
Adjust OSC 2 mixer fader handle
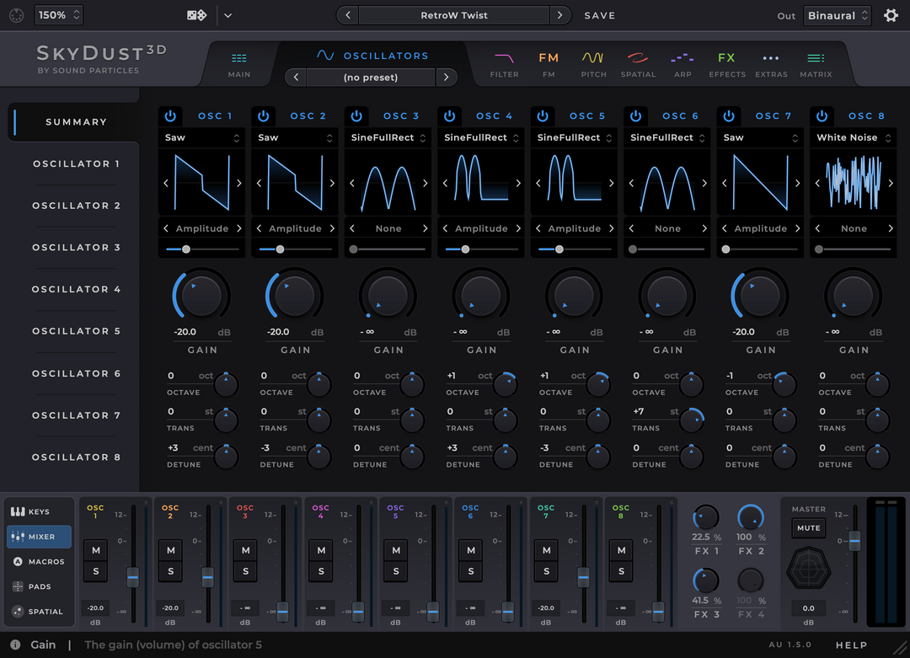(207, 577)
